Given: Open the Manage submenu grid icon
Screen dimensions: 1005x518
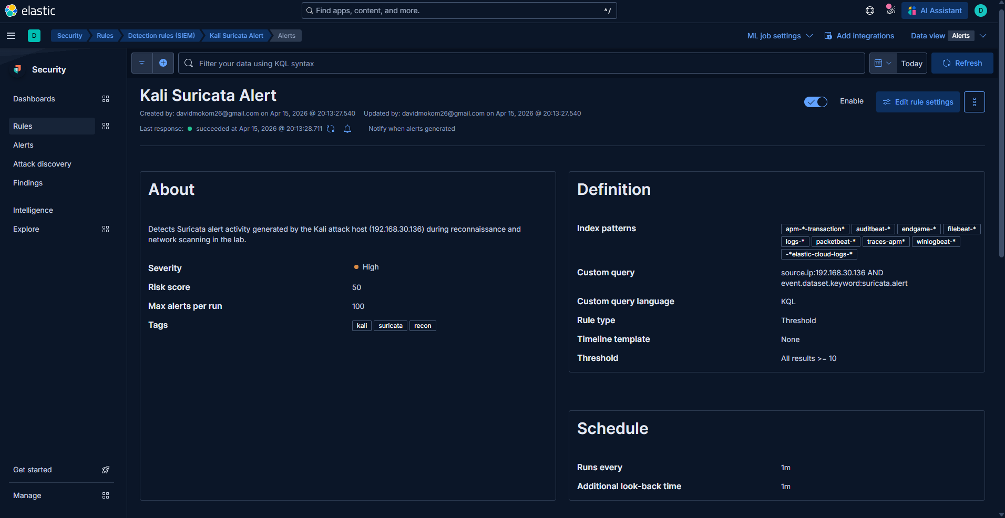Looking at the screenshot, I should (106, 495).
